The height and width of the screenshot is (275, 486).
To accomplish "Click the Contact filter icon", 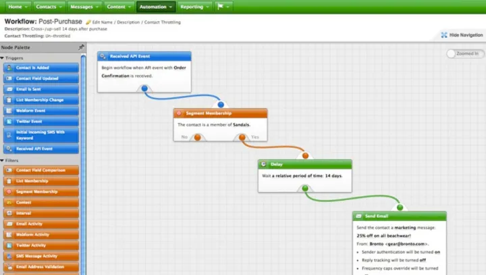I will [9, 203].
